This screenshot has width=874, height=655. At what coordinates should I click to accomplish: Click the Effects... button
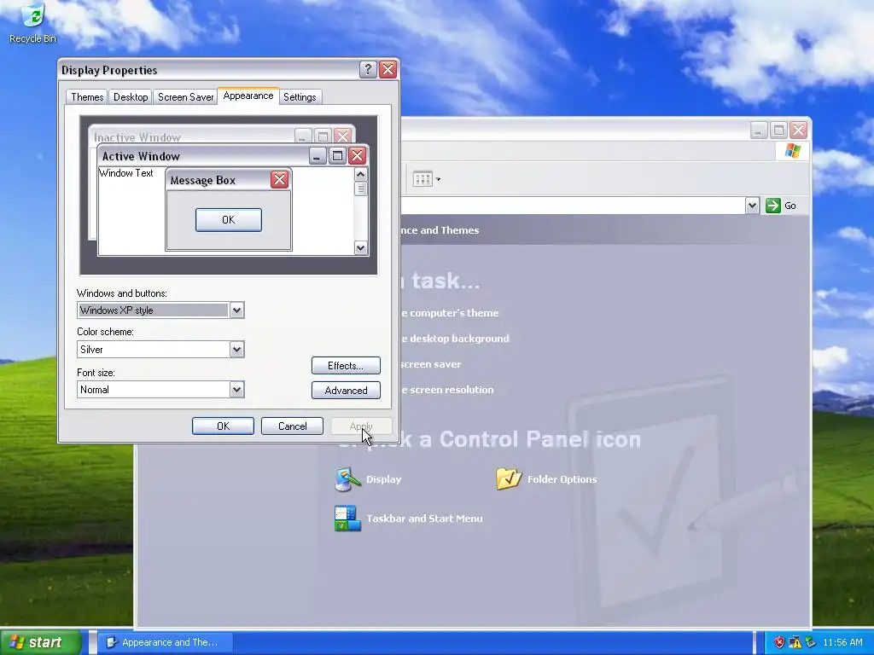point(346,365)
